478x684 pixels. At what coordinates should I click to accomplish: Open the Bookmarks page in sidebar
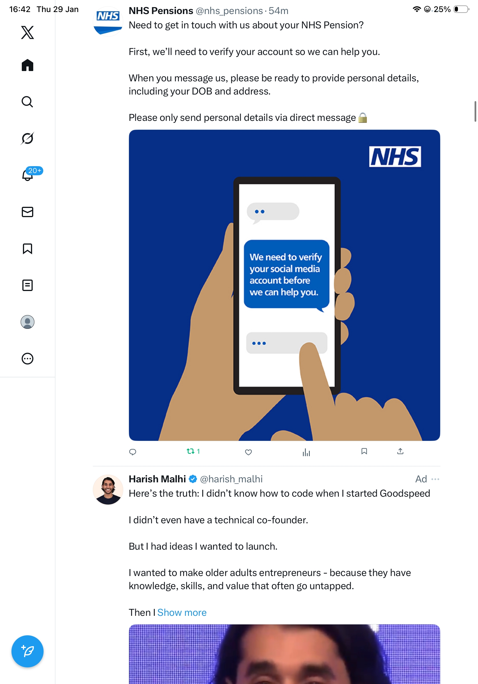point(28,248)
